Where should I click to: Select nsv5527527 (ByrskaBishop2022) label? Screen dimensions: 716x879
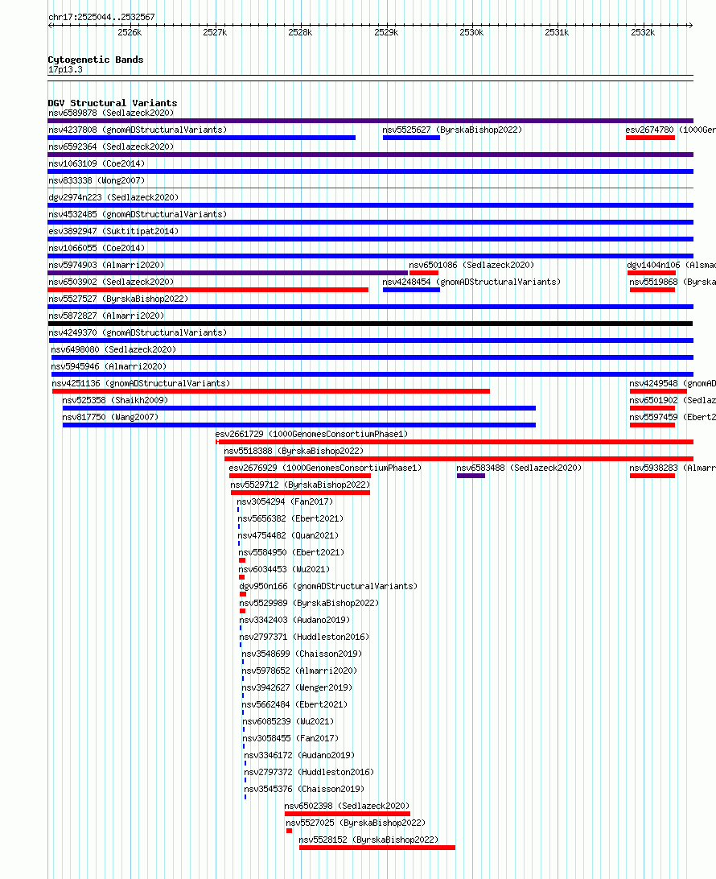pos(118,299)
